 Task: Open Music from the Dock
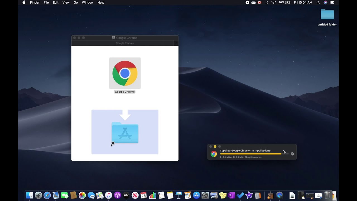108,195
